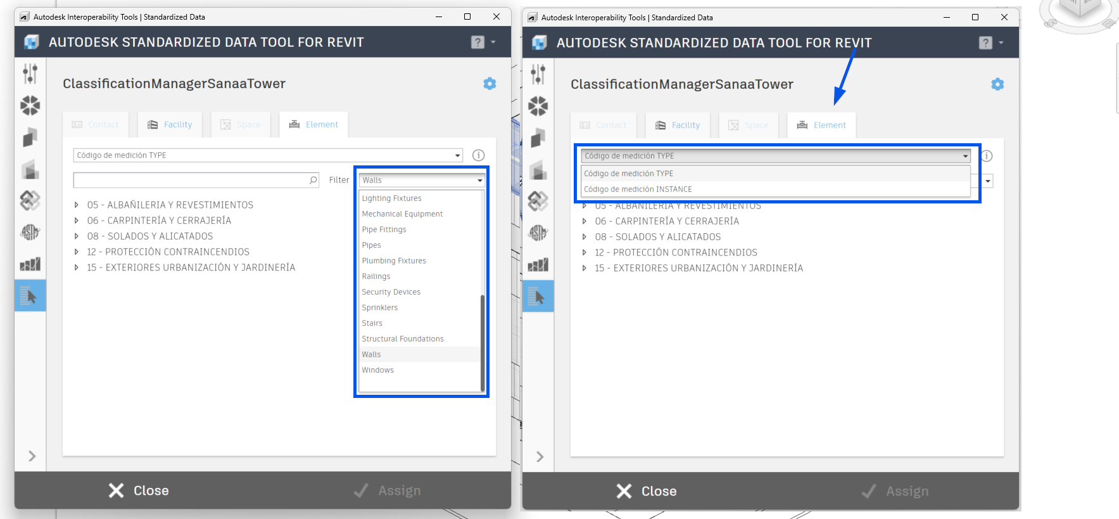Viewport: 1119px width, 519px height.
Task: Click Assign button in right window
Action: click(895, 491)
